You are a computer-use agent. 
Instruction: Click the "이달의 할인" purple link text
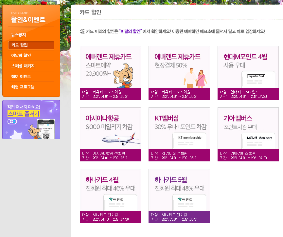click(131, 31)
